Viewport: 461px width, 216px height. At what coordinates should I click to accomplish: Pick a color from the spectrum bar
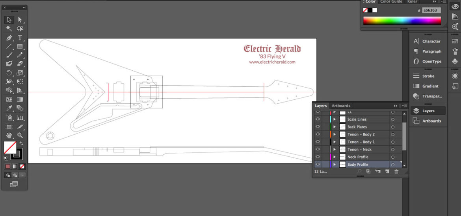coord(402,21)
